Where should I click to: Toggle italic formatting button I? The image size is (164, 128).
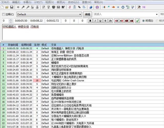95,21
